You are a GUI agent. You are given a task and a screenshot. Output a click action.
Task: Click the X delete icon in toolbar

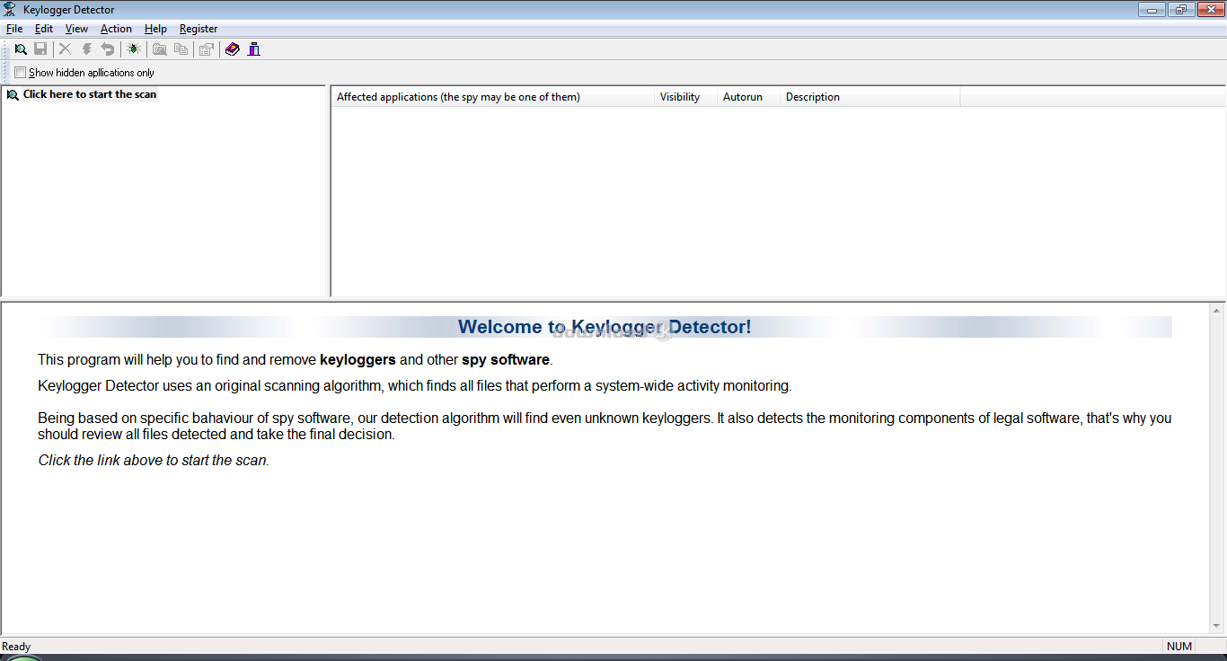(x=65, y=49)
